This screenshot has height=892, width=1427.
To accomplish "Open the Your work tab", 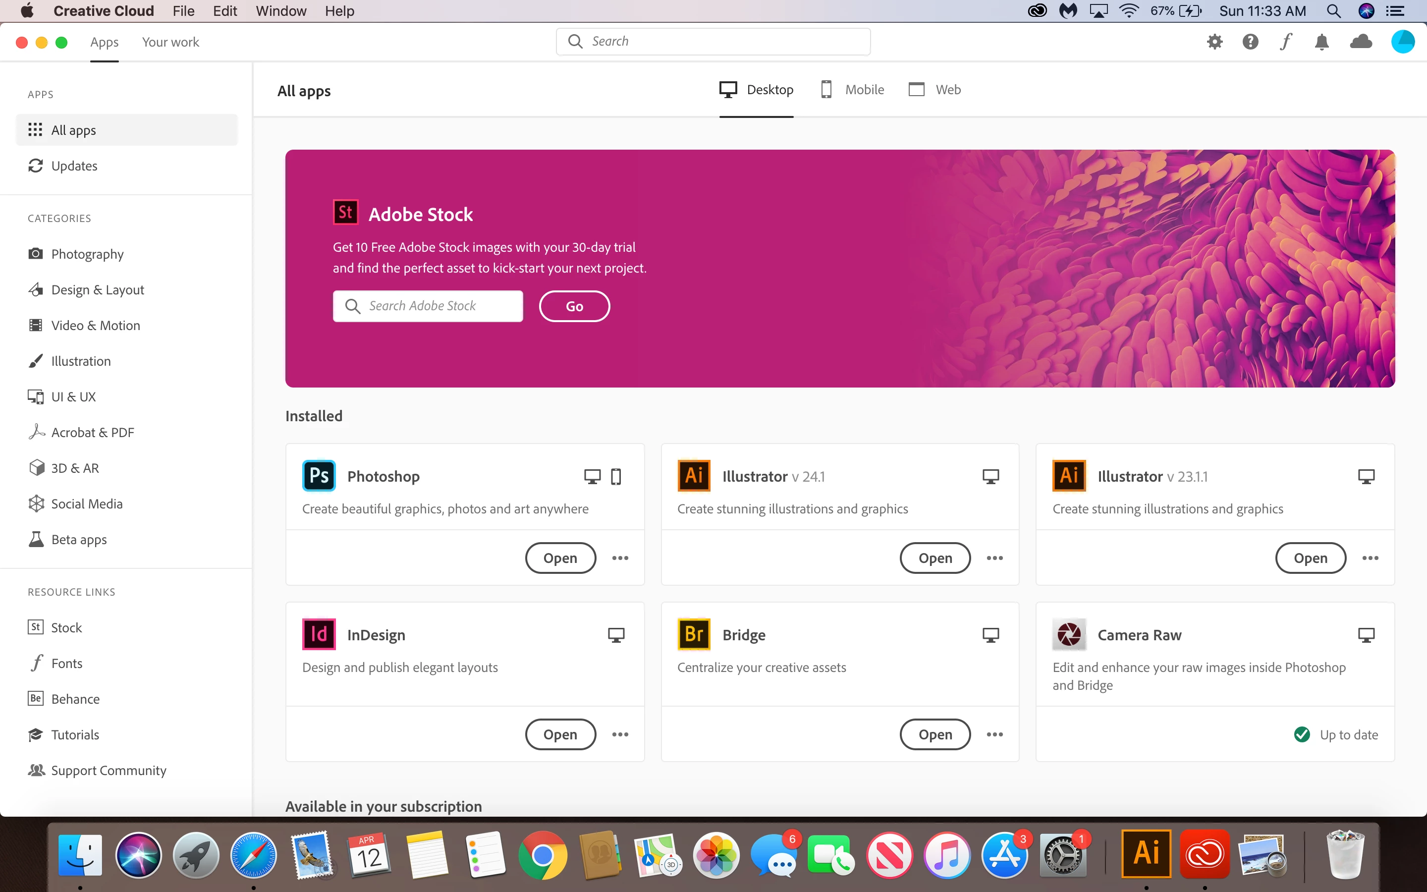I will coord(170,42).
